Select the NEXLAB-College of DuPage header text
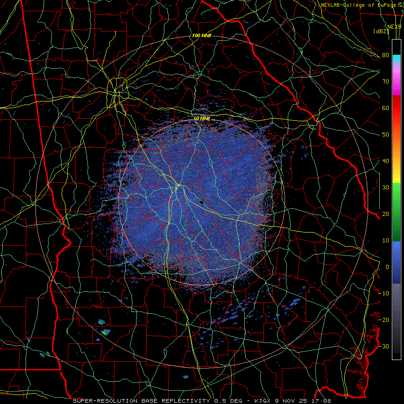 tap(358, 5)
